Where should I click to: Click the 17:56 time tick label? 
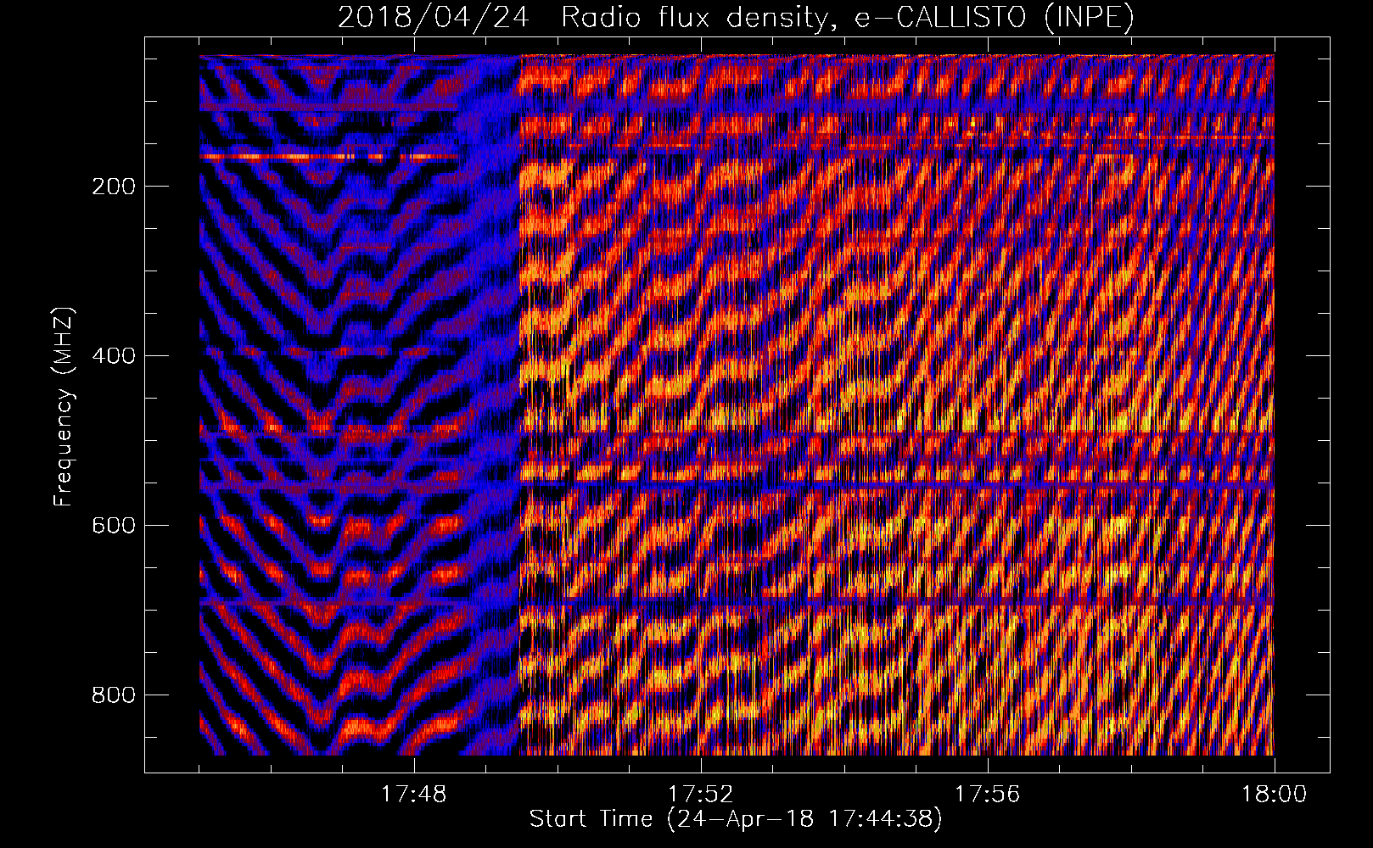pos(987,795)
